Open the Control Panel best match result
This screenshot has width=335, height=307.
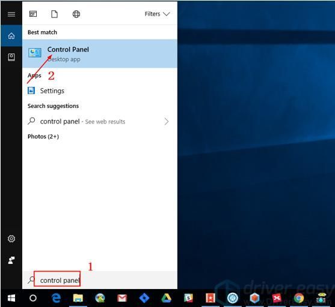(100, 54)
